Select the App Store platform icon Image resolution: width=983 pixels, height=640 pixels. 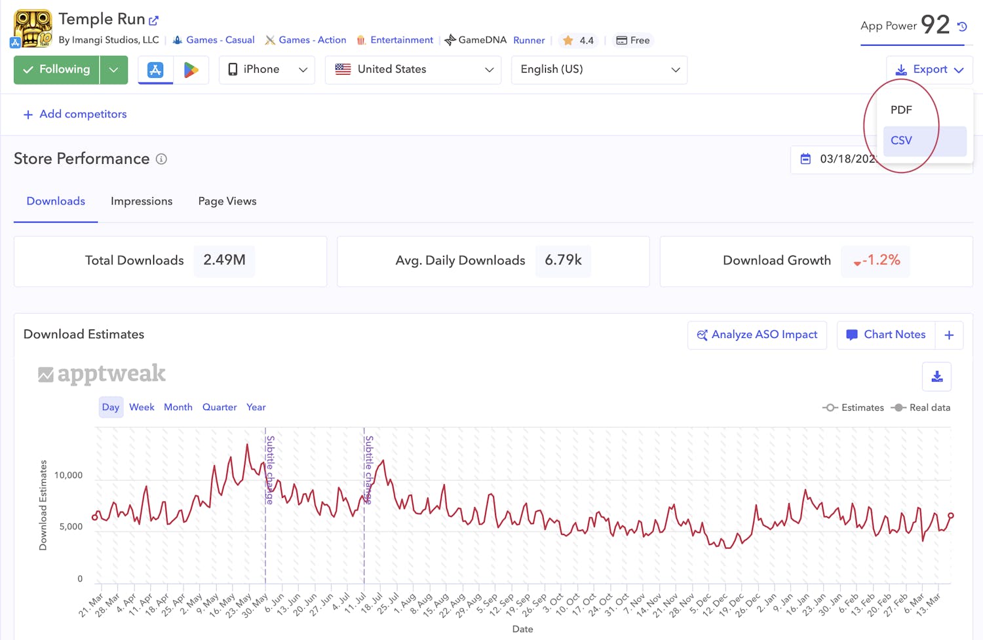(155, 69)
